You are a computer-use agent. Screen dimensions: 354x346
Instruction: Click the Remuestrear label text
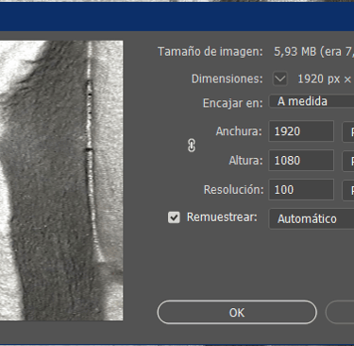point(222,217)
